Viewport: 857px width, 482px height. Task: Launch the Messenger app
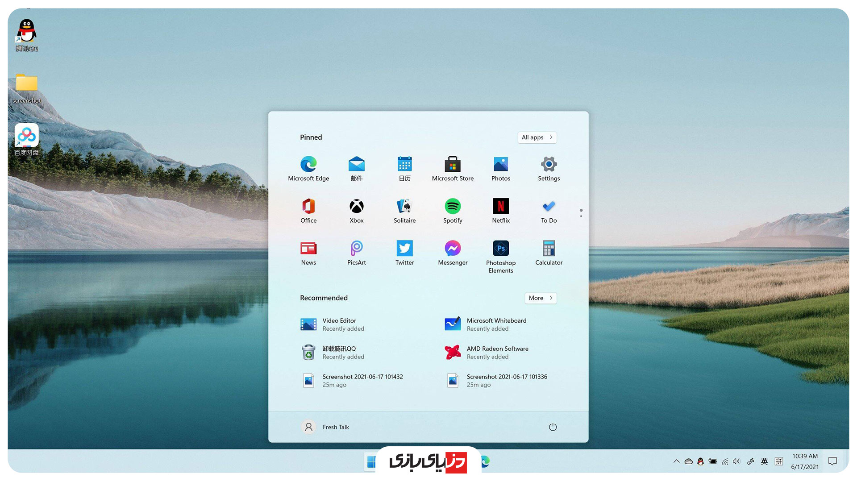click(x=453, y=253)
